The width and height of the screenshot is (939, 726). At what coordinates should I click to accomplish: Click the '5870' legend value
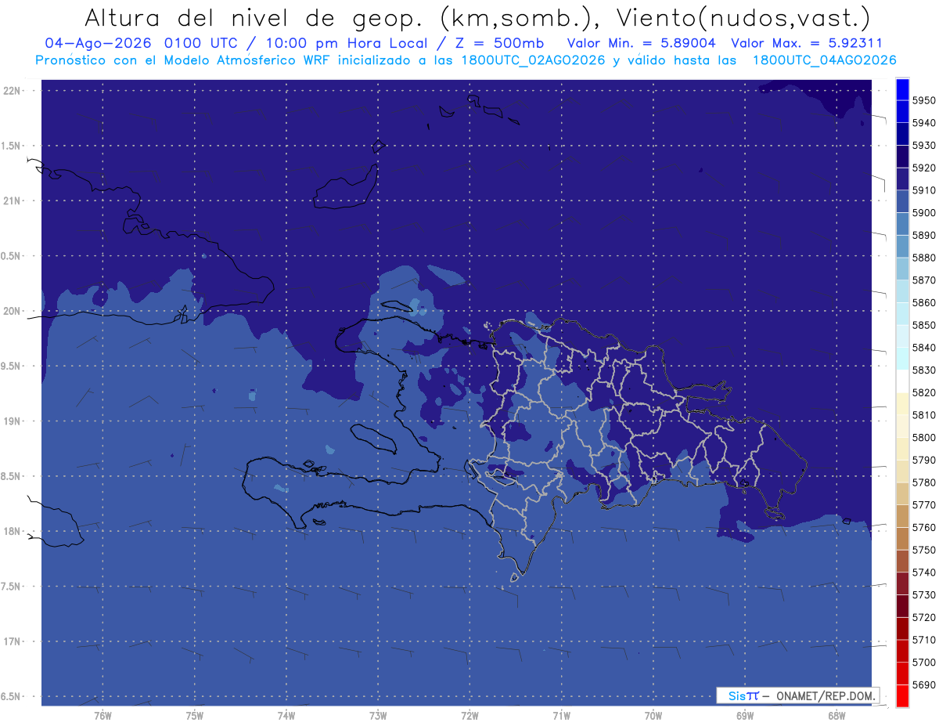[923, 280]
